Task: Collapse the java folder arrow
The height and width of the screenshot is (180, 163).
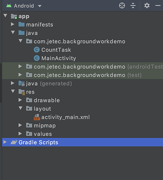Action: click(13, 32)
